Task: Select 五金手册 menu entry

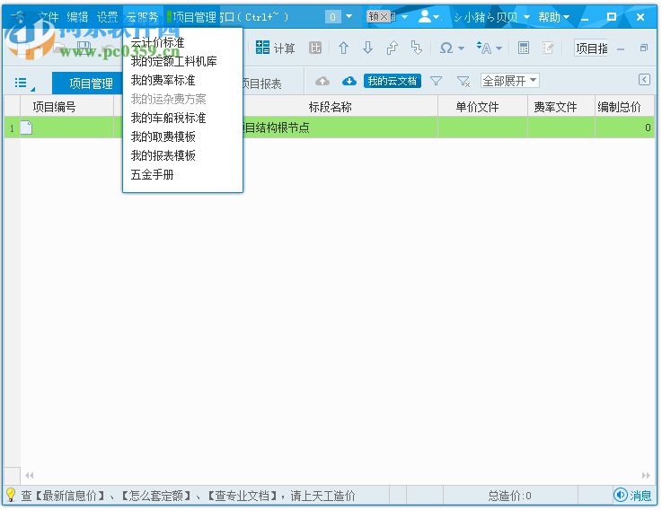Action: point(152,174)
